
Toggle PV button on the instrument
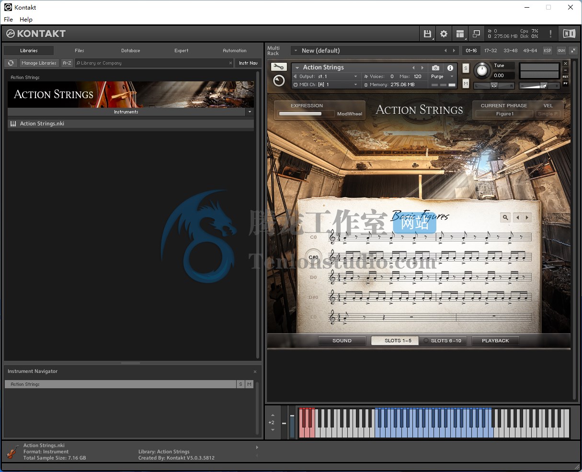point(565,83)
